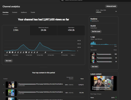Switch to the Content tab
Screen dimensions: 131x100
pos(15,12)
